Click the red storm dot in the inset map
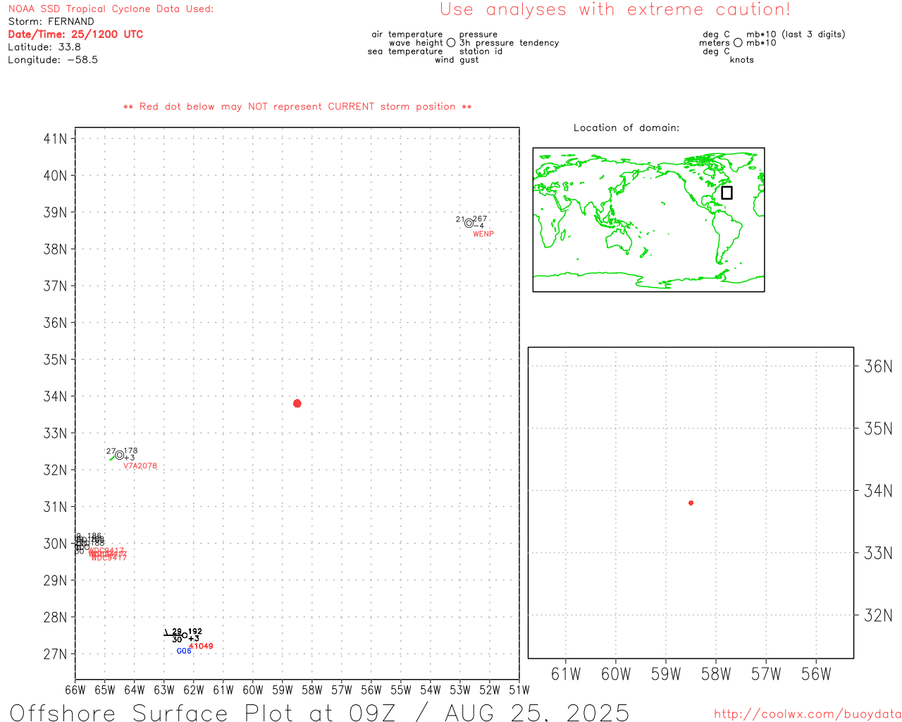 point(691,503)
